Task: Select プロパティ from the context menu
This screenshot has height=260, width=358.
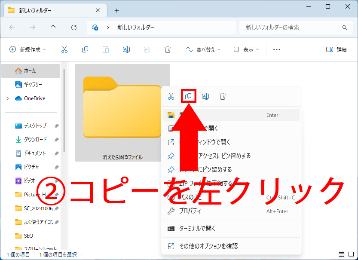Action: [x=189, y=211]
